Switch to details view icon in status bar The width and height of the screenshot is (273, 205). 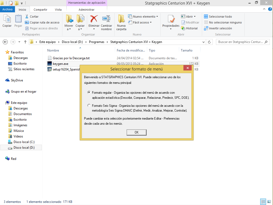pyautogui.click(x=263, y=202)
